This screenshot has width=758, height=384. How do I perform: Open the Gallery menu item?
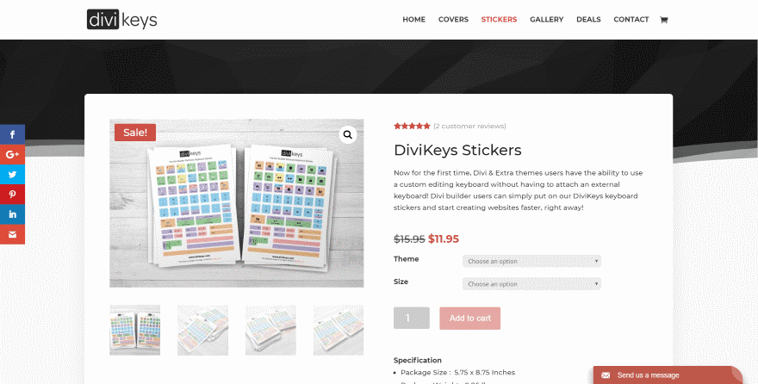click(546, 19)
